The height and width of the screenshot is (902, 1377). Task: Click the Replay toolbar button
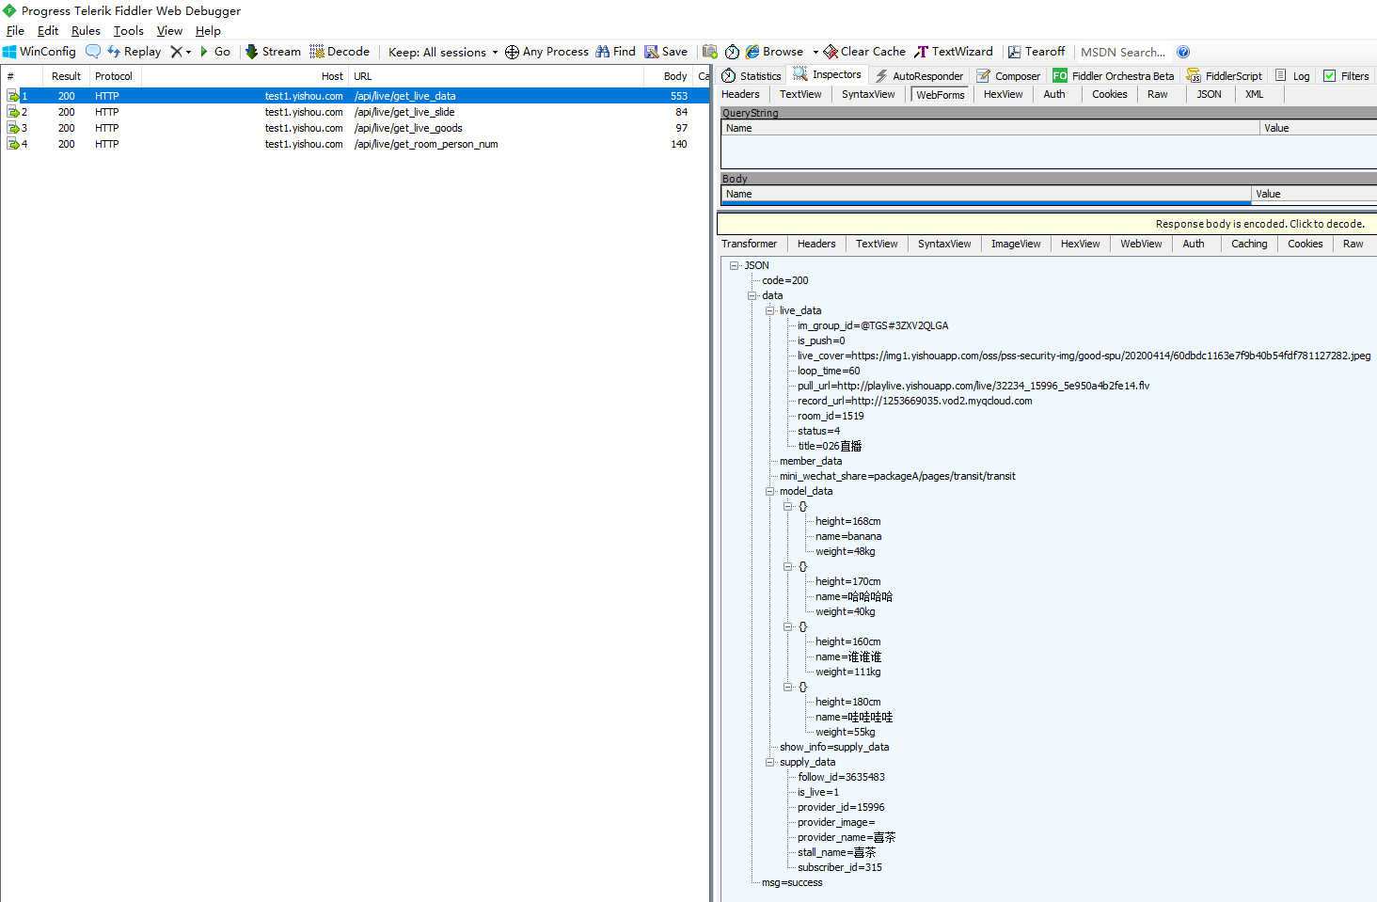134,52
